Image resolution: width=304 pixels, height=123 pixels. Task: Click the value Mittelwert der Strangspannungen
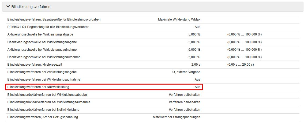point(176,117)
